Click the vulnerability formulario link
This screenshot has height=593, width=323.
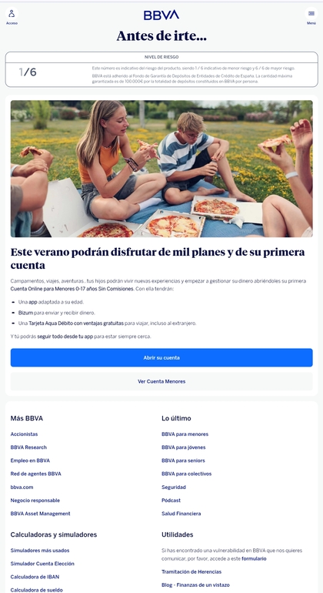click(254, 558)
